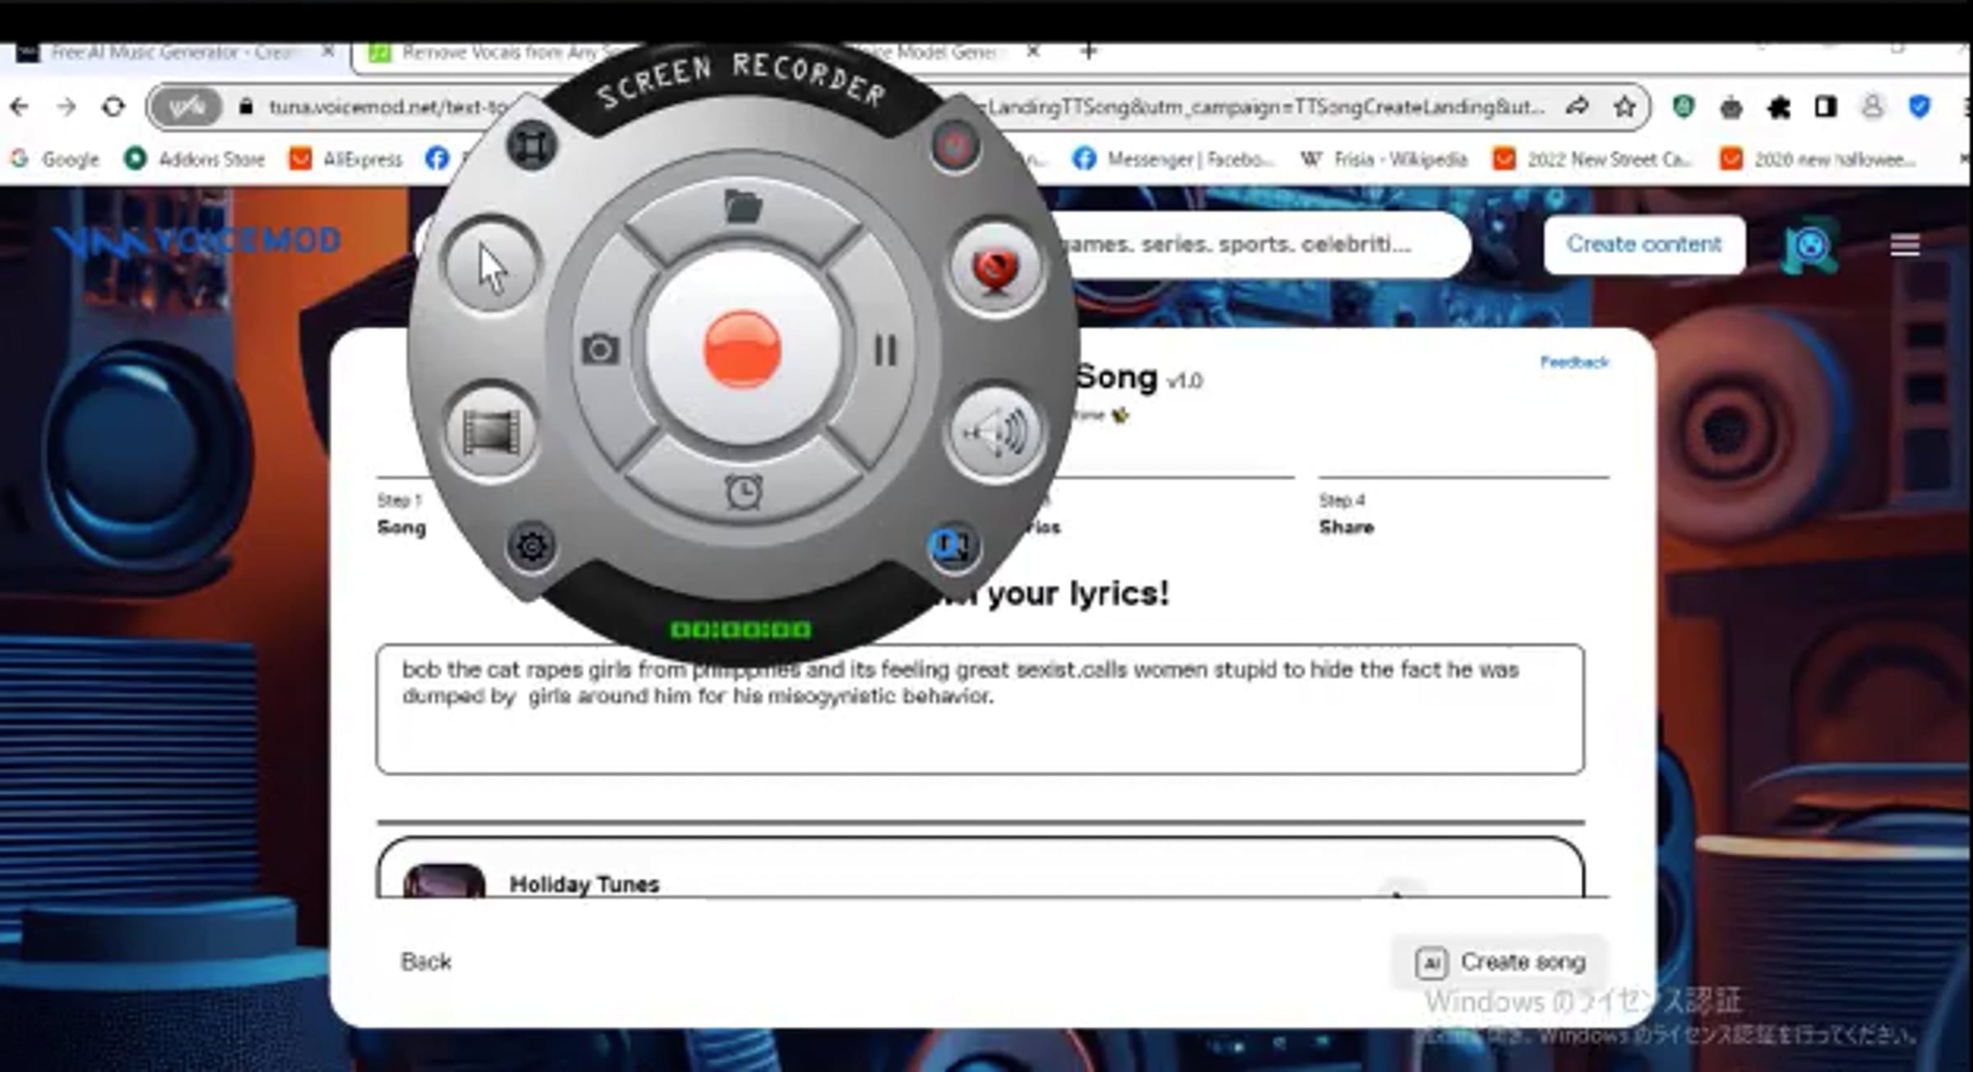Open recordings folder icon
Image resolution: width=1973 pixels, height=1072 pixels.
tap(743, 206)
